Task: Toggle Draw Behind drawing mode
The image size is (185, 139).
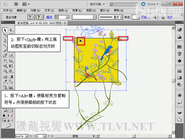Action: pos(8,120)
